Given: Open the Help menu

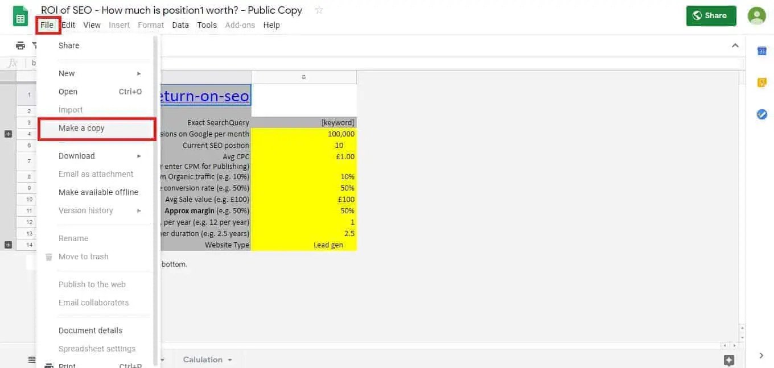Looking at the screenshot, I should point(271,25).
